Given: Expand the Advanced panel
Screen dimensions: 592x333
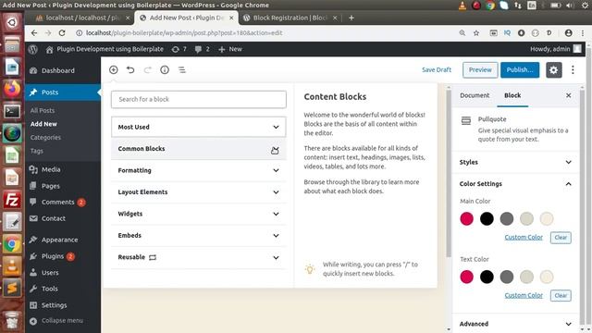Looking at the screenshot, I should (515, 324).
